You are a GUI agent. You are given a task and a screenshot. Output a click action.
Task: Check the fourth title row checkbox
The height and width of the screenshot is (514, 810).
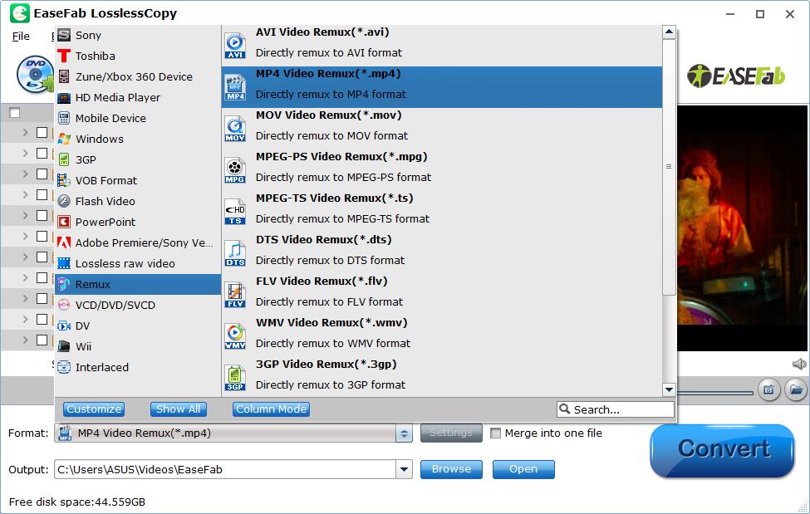(x=42, y=194)
